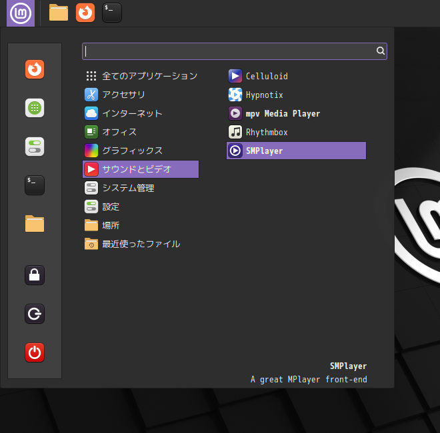Open 最近使ったファイル category

point(141,244)
